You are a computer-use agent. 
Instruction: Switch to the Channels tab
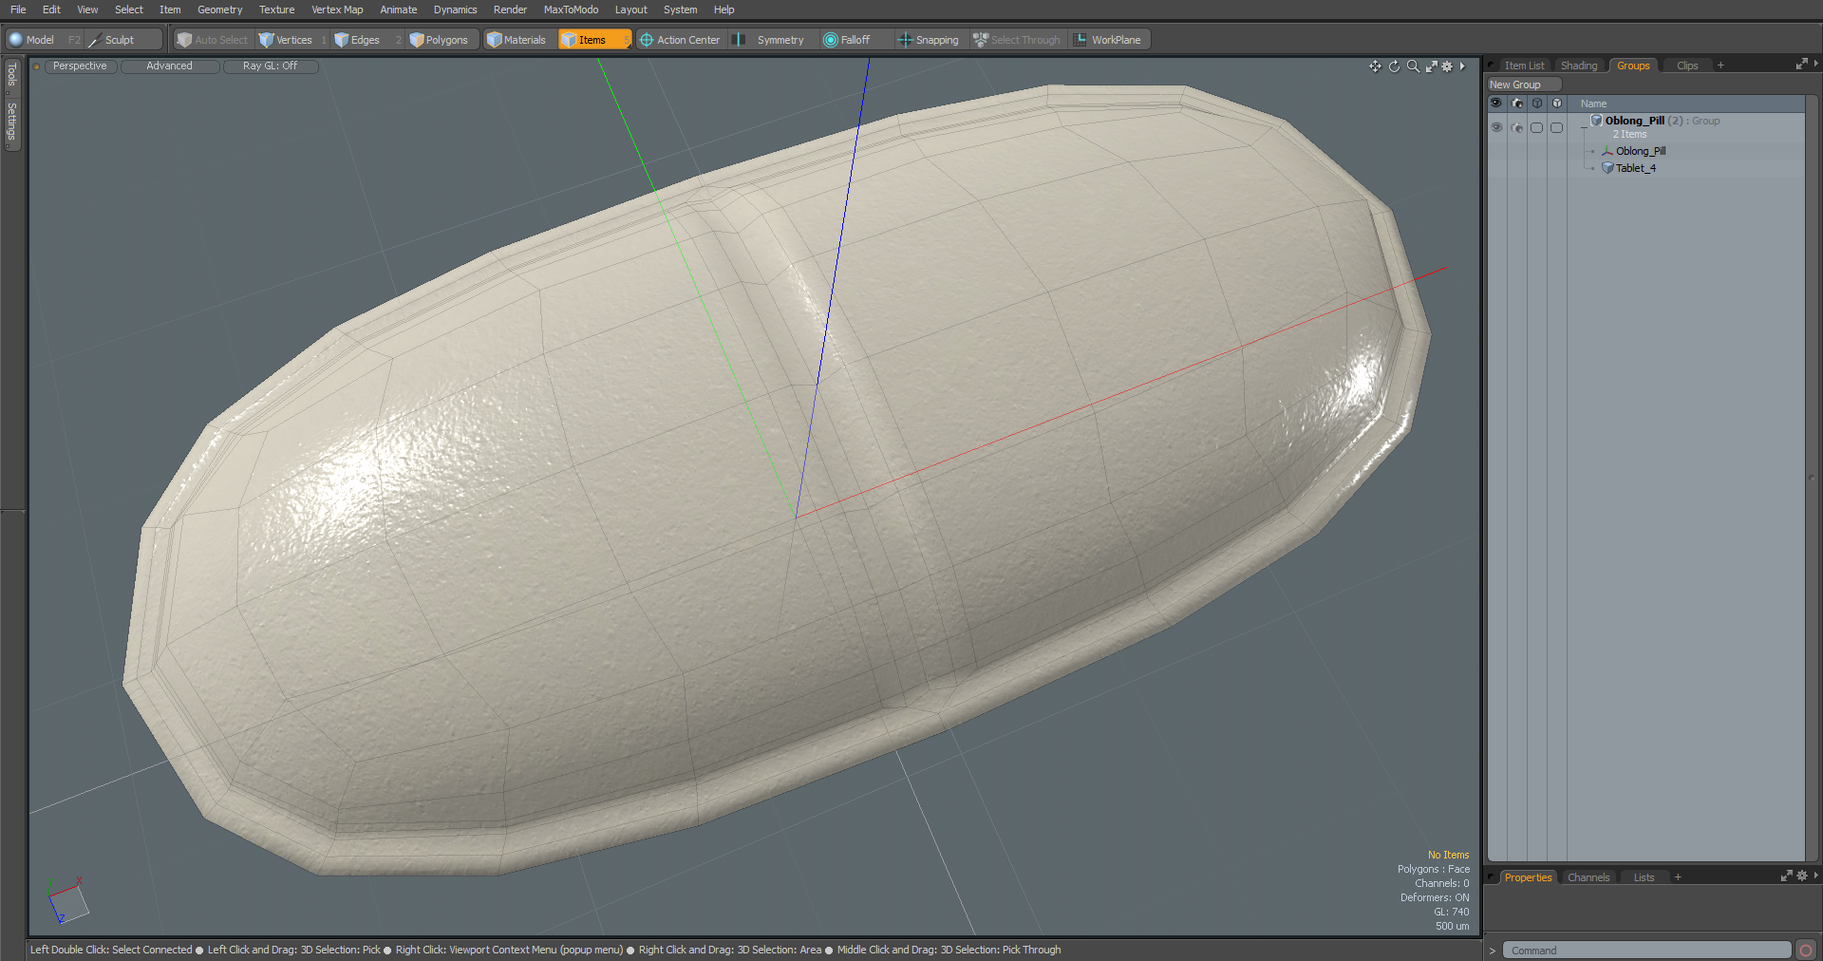coord(1588,877)
